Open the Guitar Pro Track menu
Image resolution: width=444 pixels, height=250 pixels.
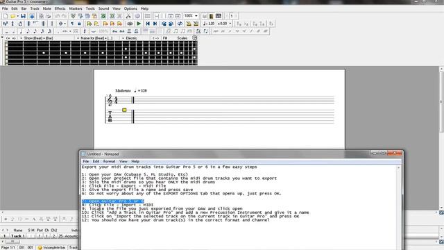35,8
